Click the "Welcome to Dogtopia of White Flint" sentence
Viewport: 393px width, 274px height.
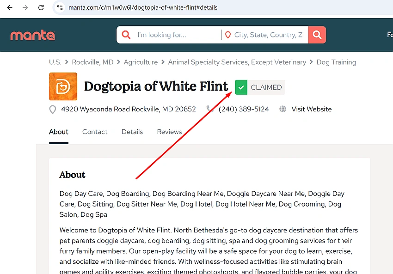[x=115, y=230]
